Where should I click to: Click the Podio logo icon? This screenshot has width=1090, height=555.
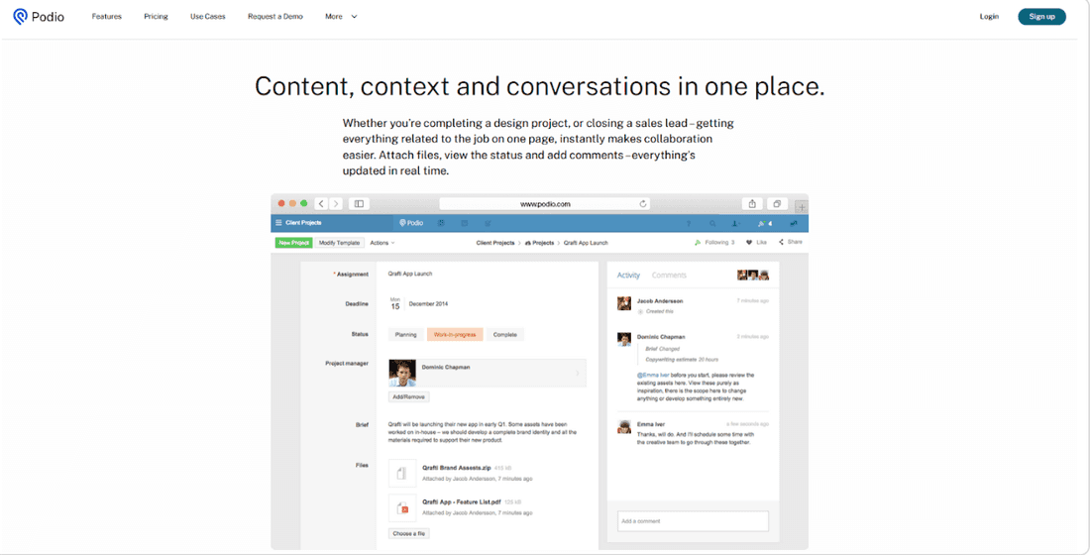20,17
